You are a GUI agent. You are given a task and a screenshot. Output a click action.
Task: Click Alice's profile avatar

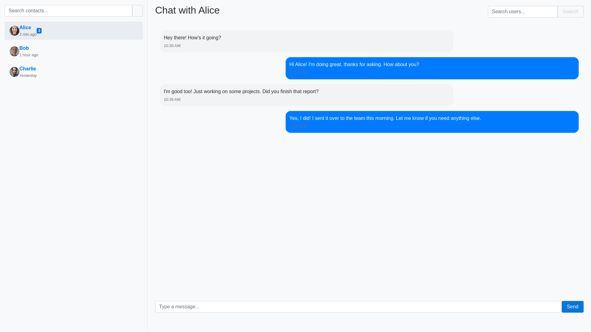coord(14,31)
